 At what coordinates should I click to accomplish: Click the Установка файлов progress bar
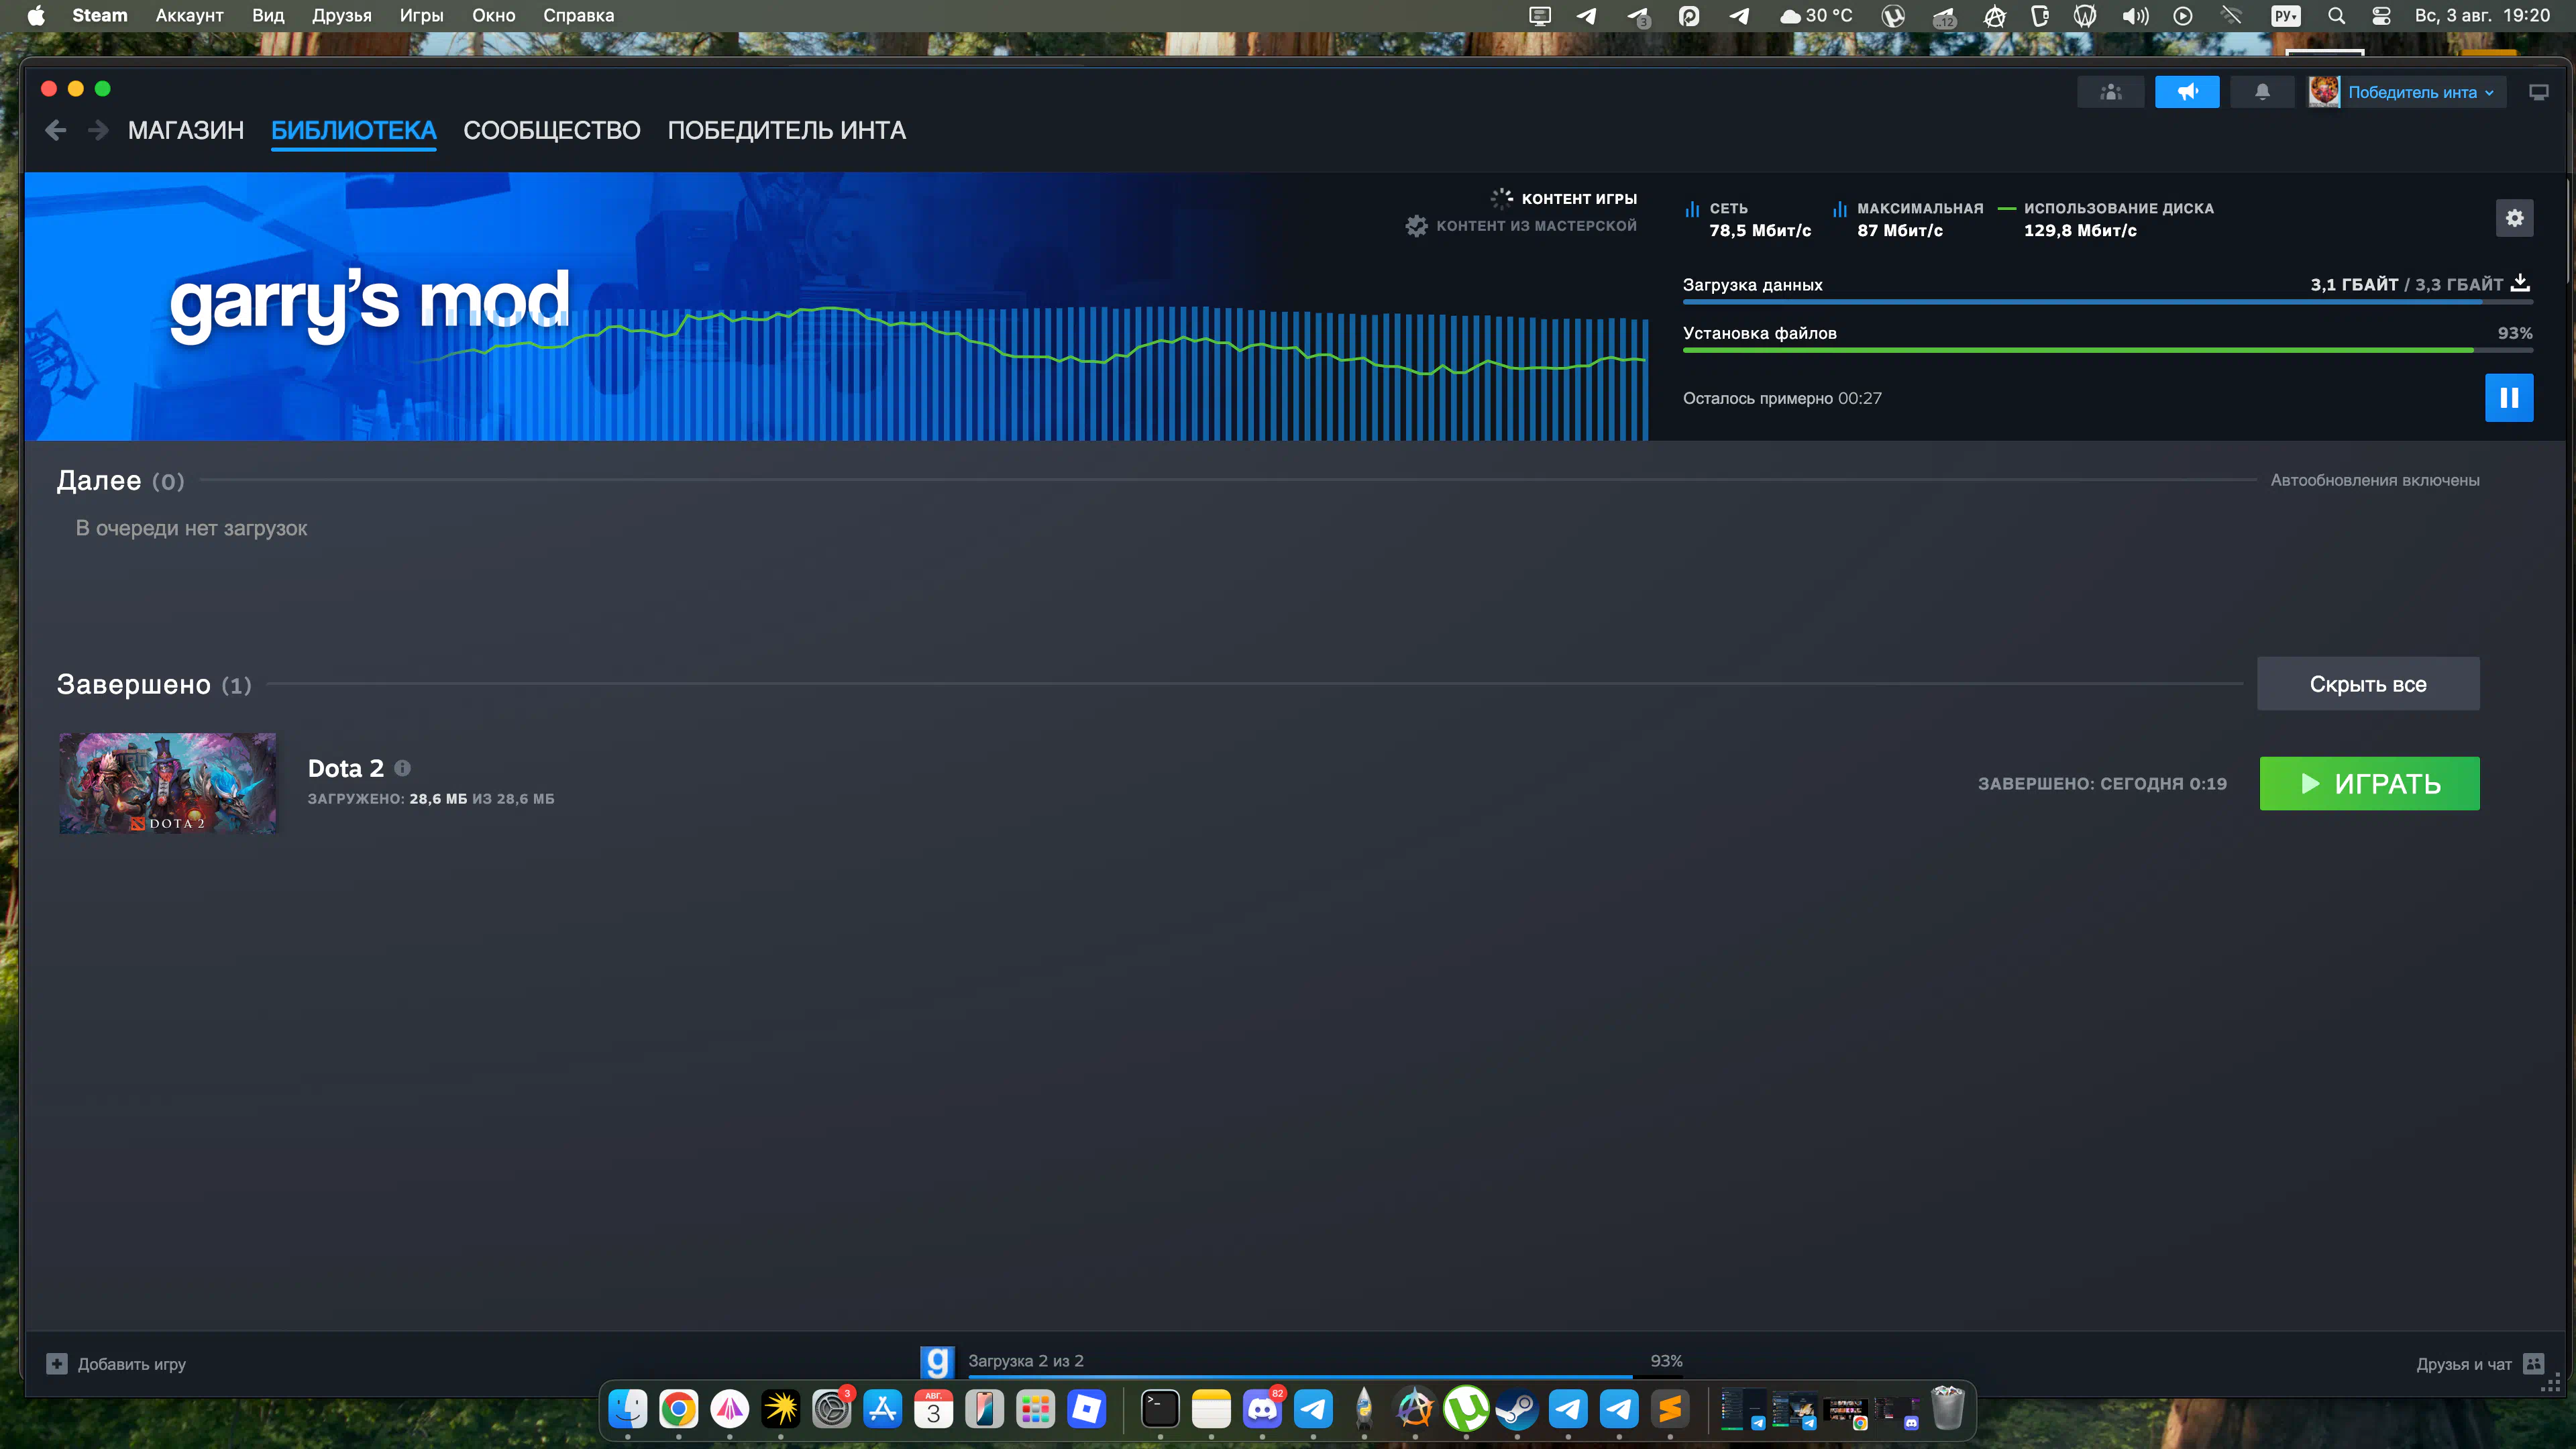point(2107,350)
